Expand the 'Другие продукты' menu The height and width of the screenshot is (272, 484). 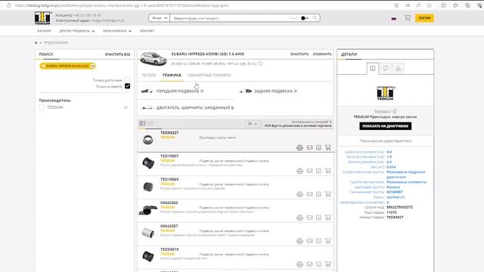coord(77,31)
